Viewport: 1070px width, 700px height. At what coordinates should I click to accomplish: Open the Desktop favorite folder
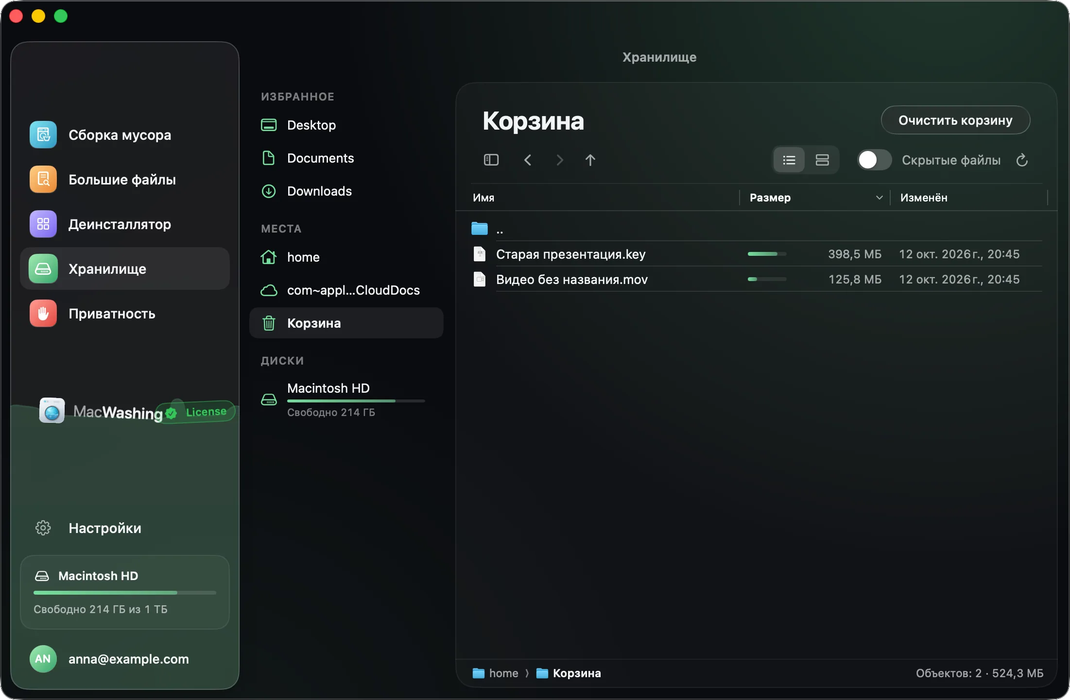[x=346, y=125]
